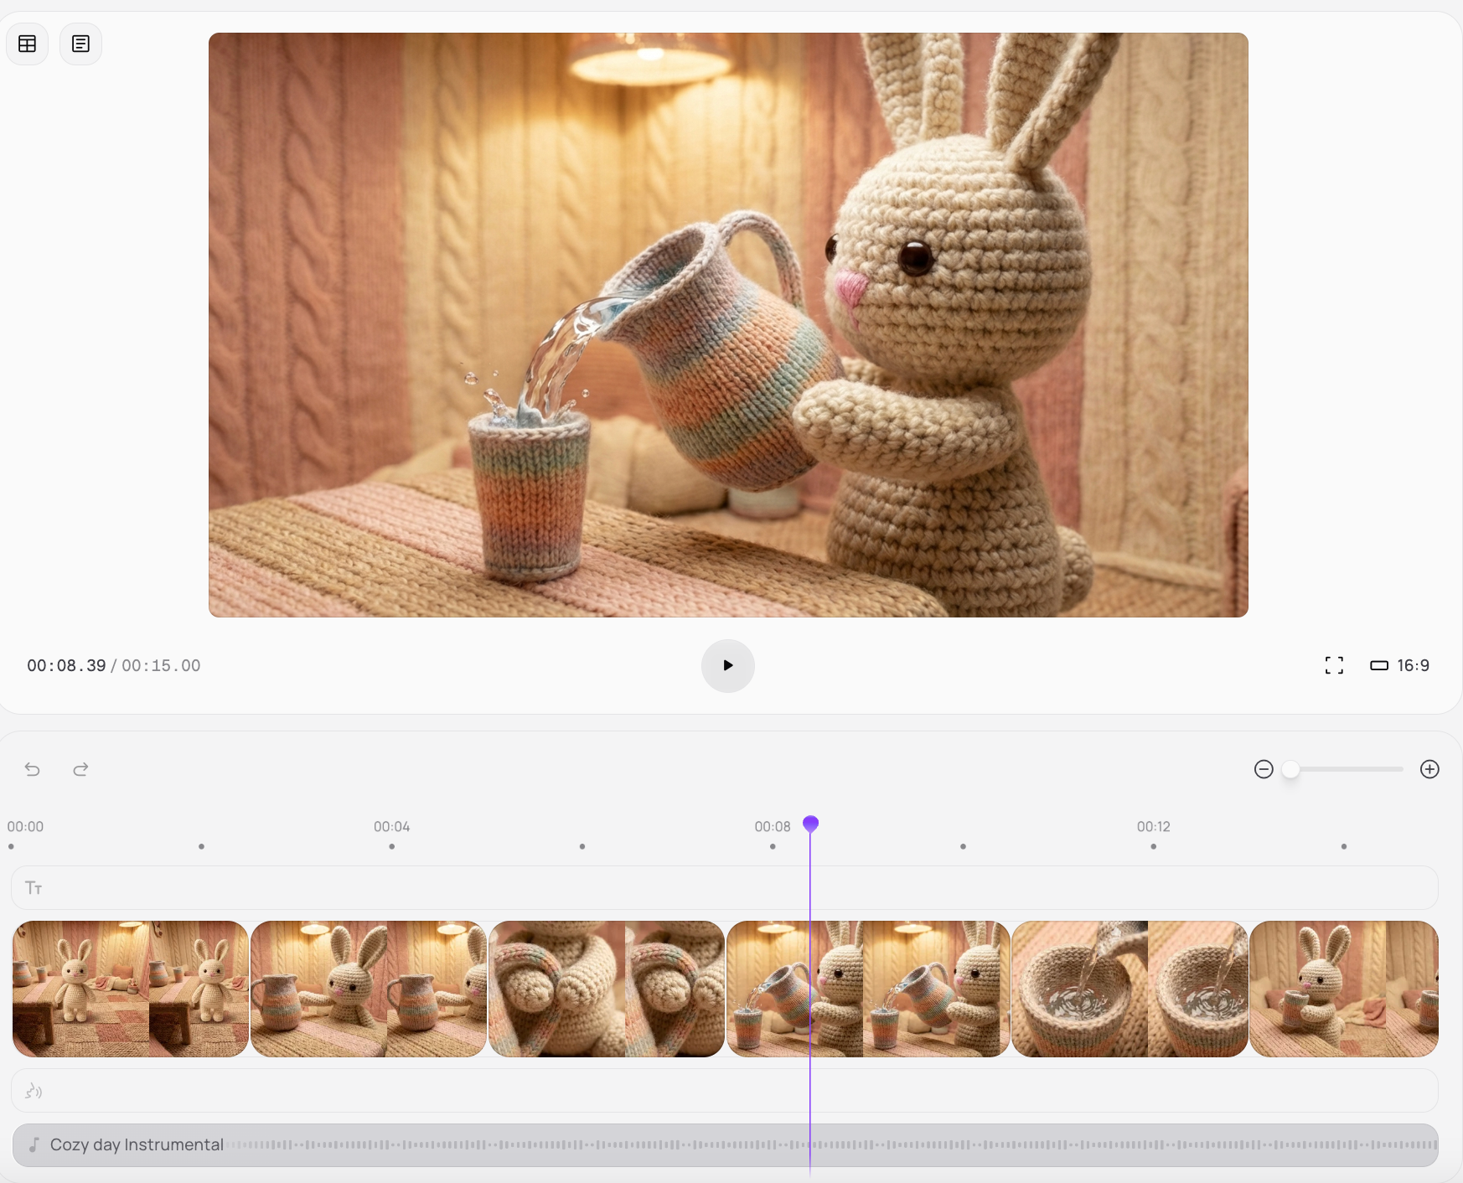Play the video preview
The image size is (1463, 1183).
coord(727,665)
